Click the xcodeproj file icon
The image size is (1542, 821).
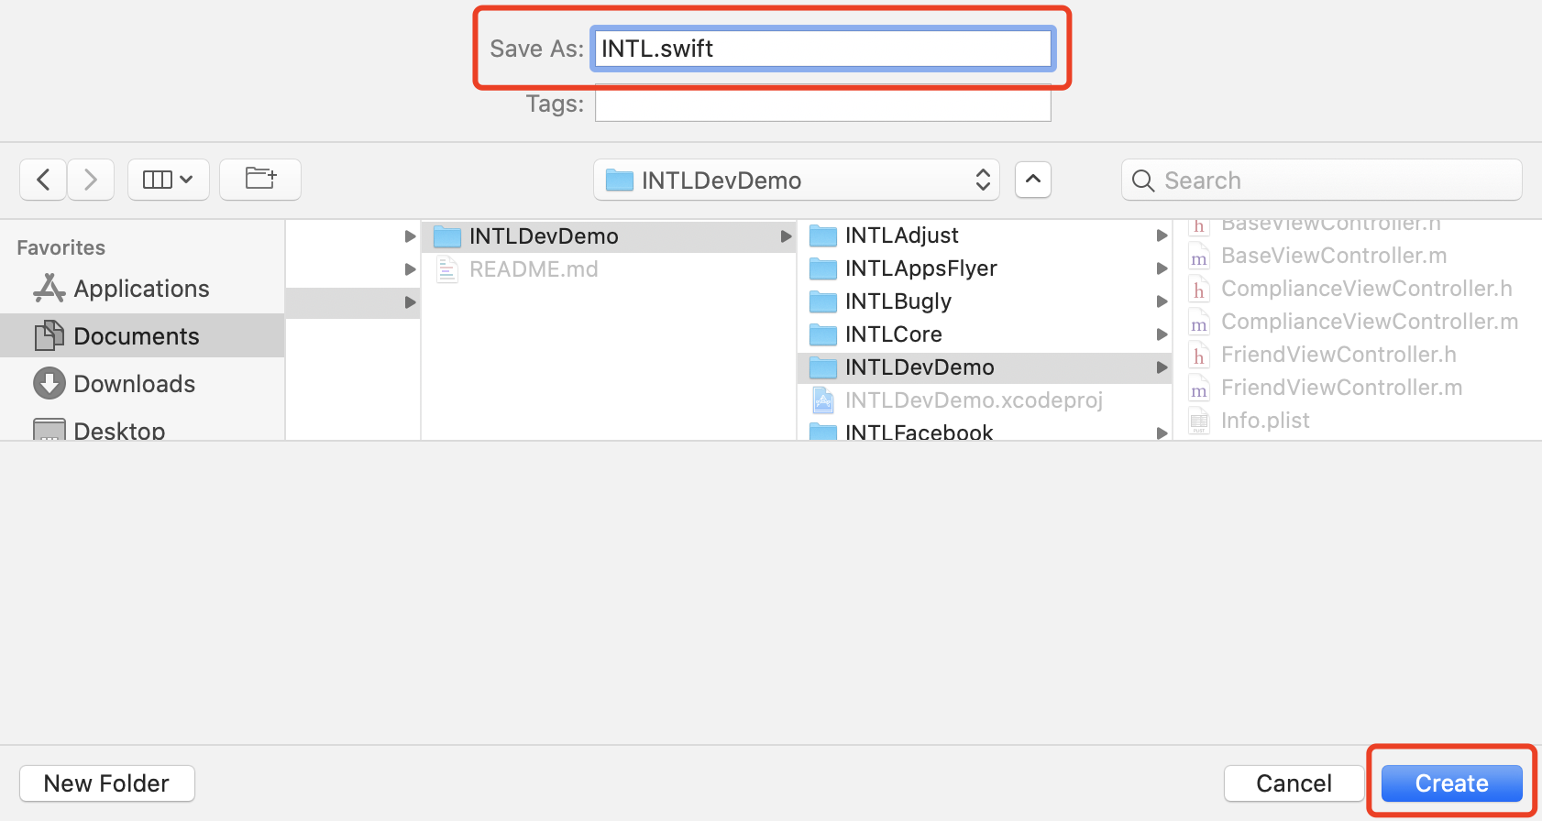(x=823, y=400)
